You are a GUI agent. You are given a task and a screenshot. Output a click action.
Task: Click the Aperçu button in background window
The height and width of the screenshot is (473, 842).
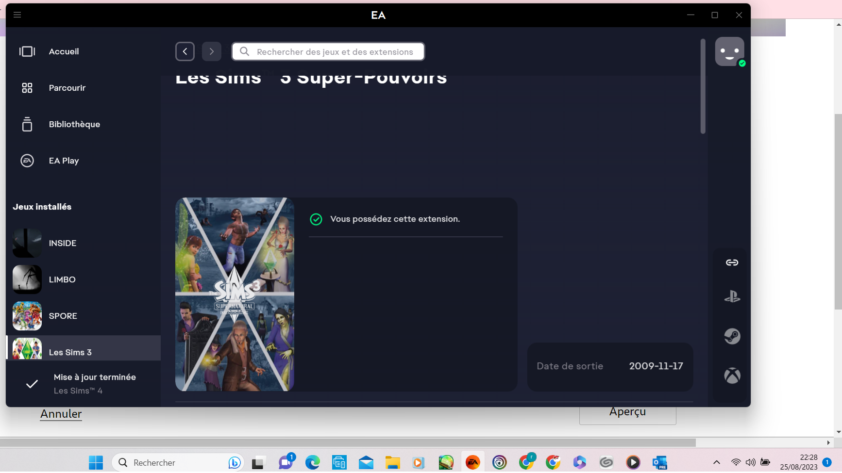point(627,415)
